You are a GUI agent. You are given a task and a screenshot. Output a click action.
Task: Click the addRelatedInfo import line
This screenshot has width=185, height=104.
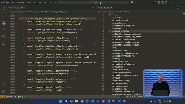(121, 31)
